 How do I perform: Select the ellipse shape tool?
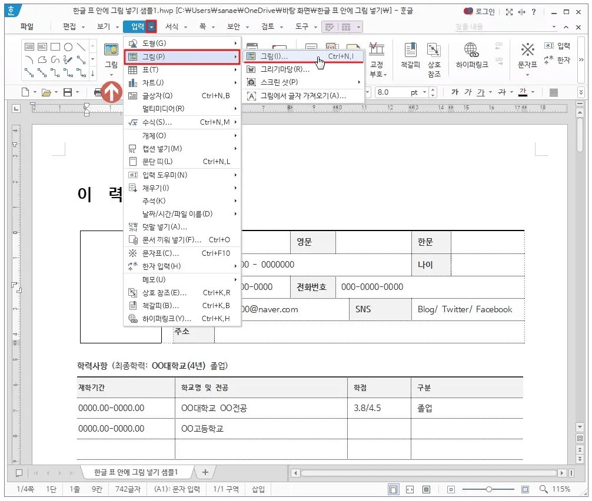(68, 47)
